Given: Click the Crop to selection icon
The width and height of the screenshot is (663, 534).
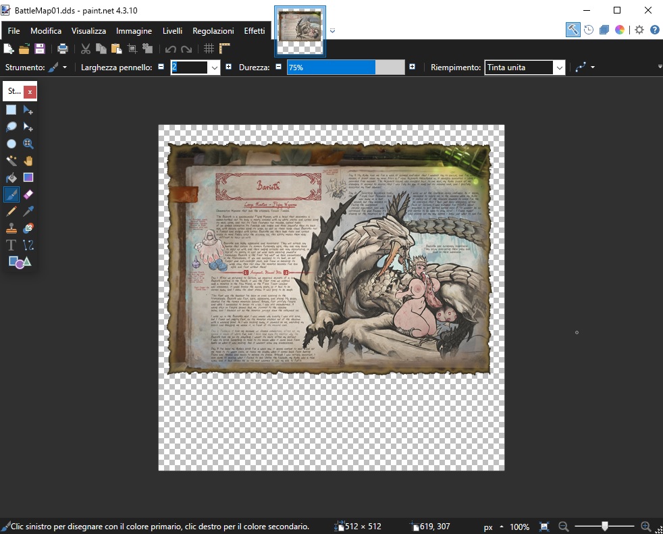Looking at the screenshot, I should coord(132,49).
